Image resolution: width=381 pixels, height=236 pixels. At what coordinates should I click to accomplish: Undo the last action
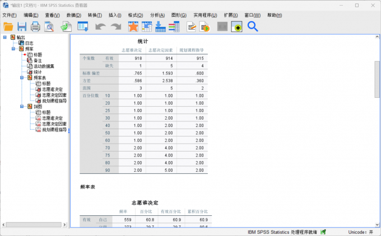100,26
